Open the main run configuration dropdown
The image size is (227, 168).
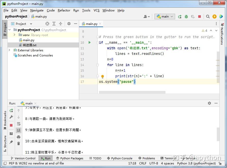[165, 16]
